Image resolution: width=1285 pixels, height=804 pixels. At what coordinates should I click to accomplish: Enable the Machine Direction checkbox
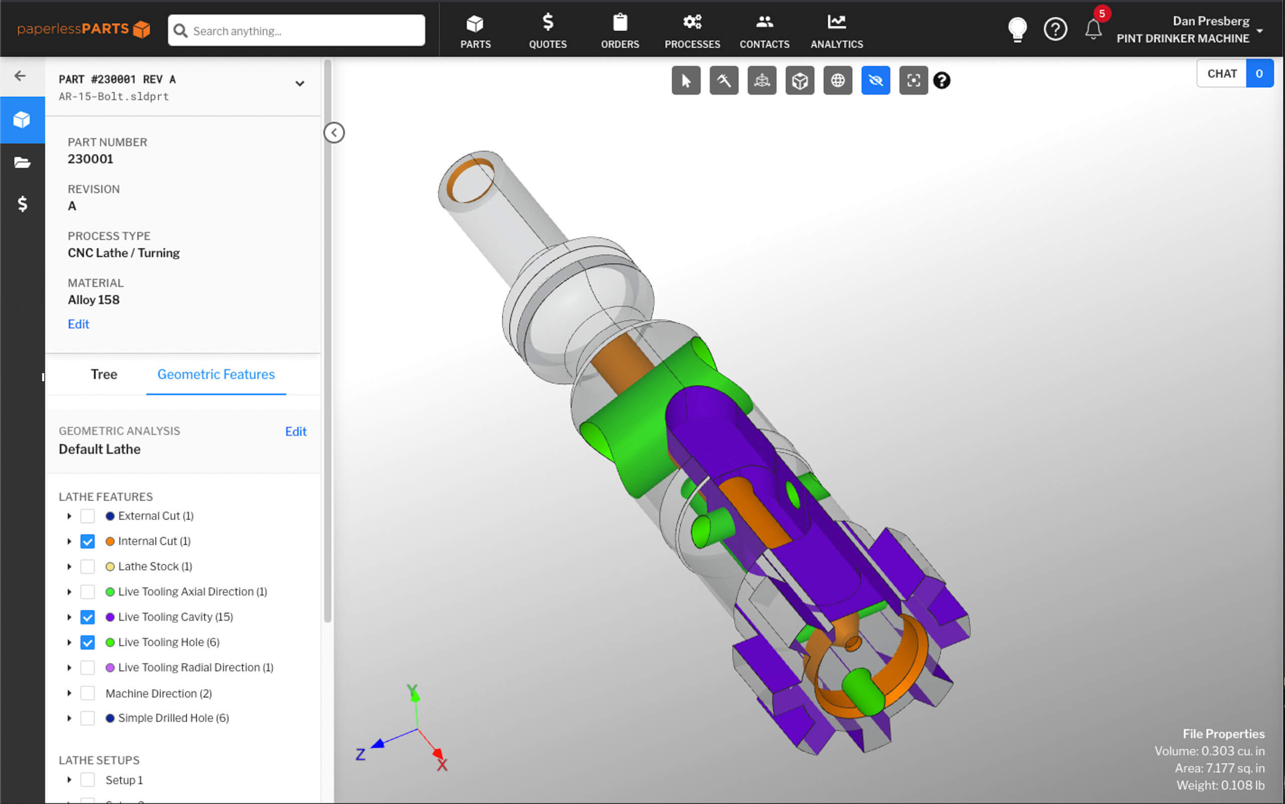(88, 693)
